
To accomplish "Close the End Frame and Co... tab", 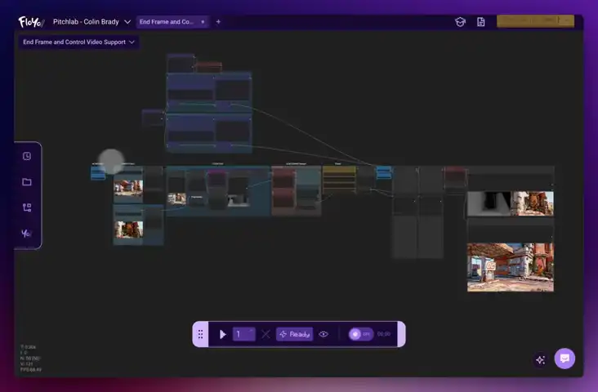I will pyautogui.click(x=203, y=22).
